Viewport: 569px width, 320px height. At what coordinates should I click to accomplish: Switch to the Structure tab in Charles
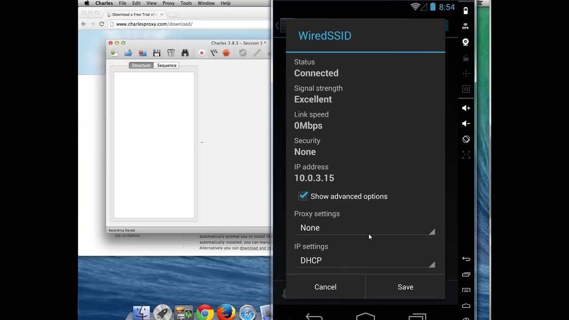tap(141, 65)
